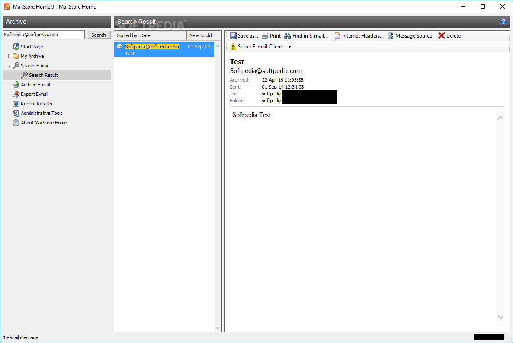Click the Softpedia Test message body text

tap(251, 115)
